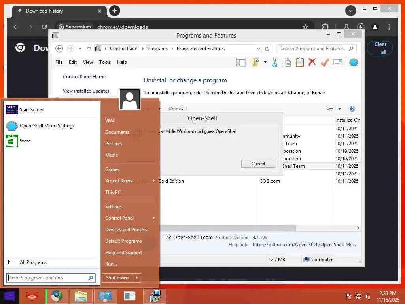Click the red X Delete icon
Screen dimensions: 405x304
[312, 62]
